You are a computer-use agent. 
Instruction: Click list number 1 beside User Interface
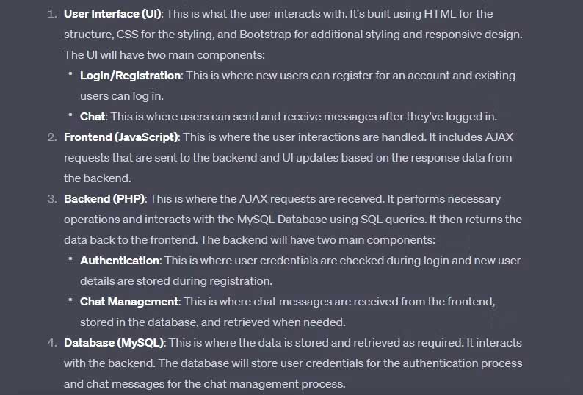pyautogui.click(x=51, y=13)
